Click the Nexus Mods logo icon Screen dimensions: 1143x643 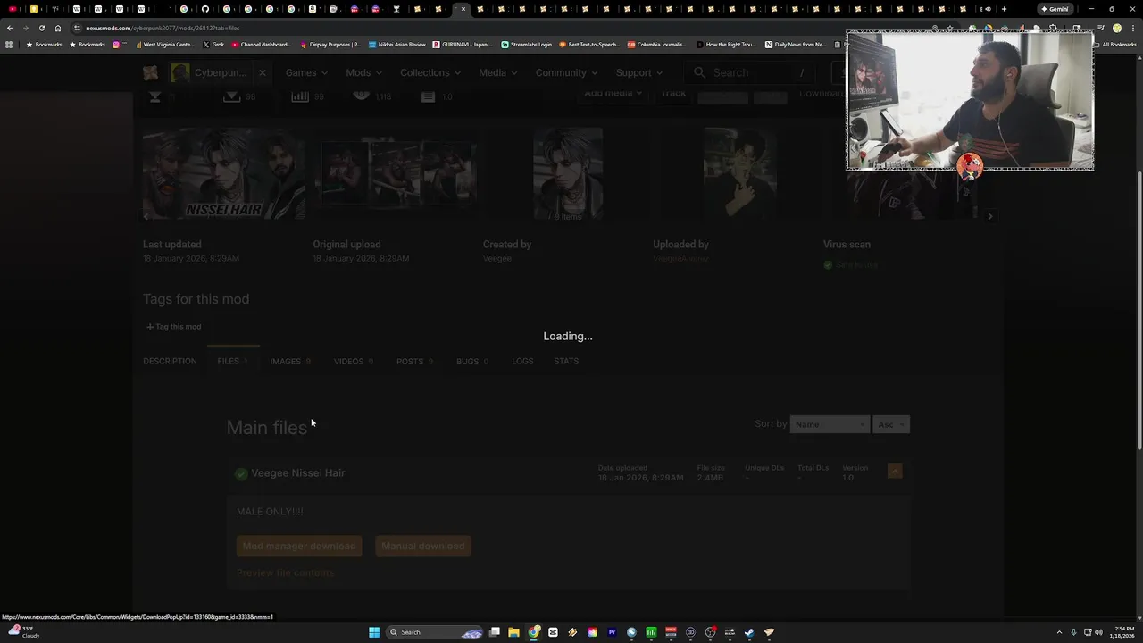pos(150,72)
